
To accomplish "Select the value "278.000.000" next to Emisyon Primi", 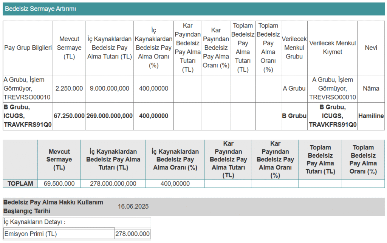I will coord(132,233).
